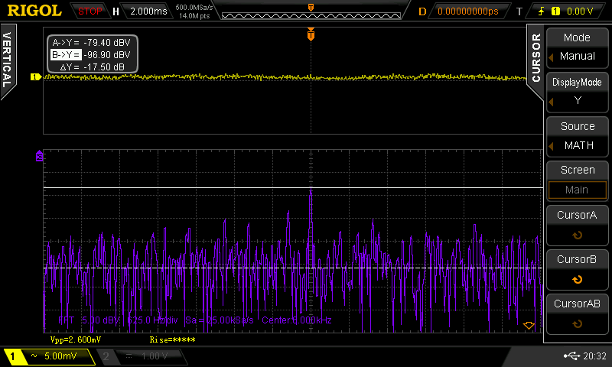Click the RIGOL logo
The image size is (612, 367).
coord(34,11)
